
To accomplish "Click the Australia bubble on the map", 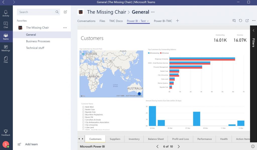I will 139,94.
